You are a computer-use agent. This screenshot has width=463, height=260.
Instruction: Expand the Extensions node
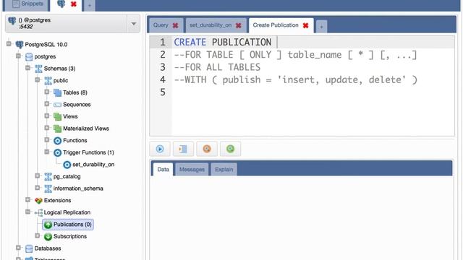[x=27, y=200]
